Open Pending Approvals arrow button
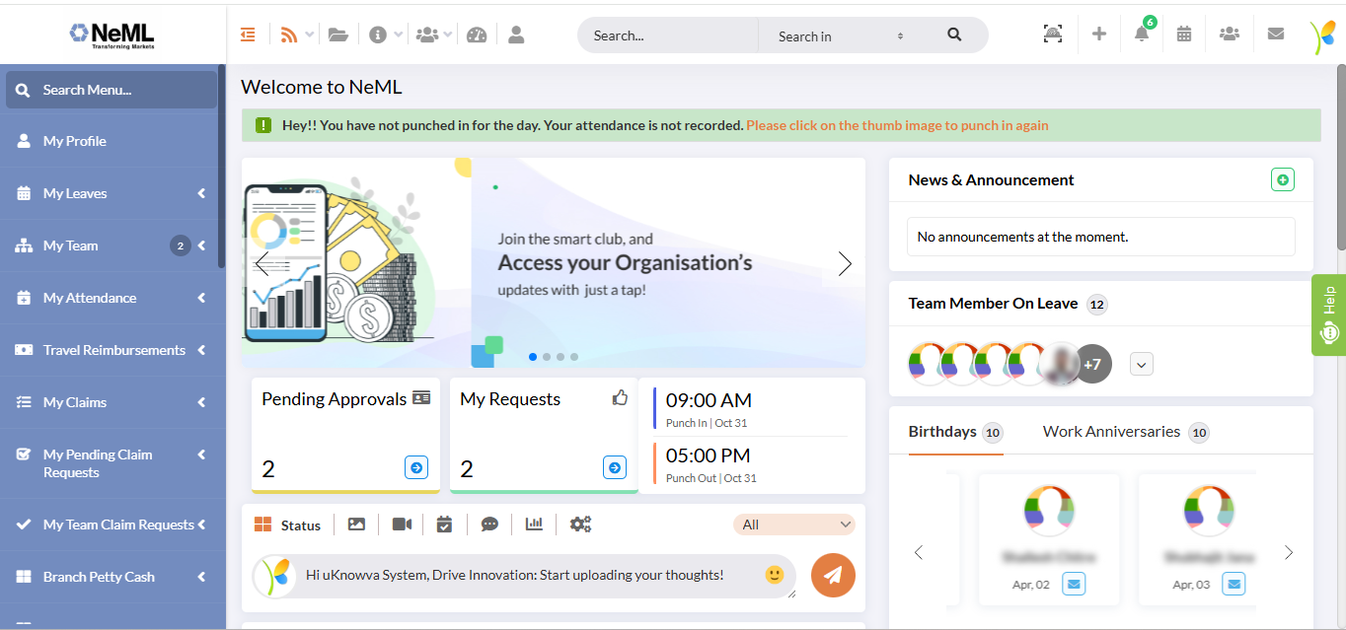This screenshot has width=1346, height=630. [x=415, y=467]
